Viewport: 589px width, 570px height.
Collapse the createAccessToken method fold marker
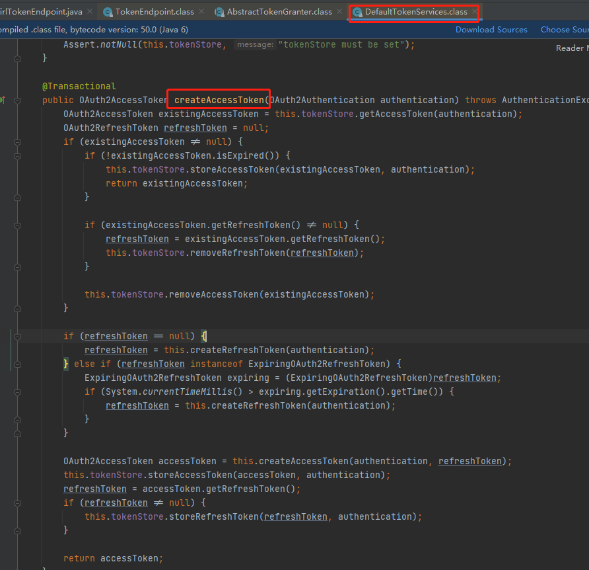[17, 101]
